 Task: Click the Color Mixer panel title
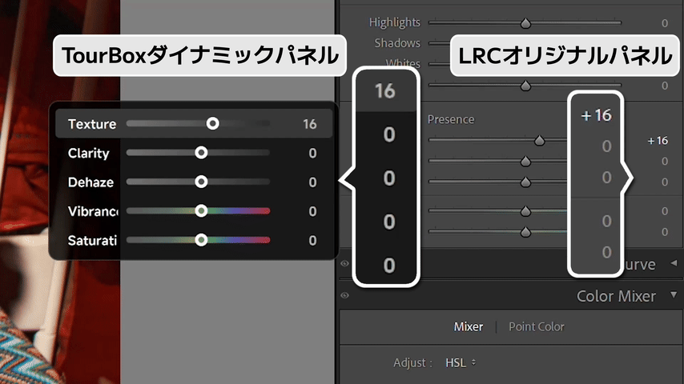(616, 296)
